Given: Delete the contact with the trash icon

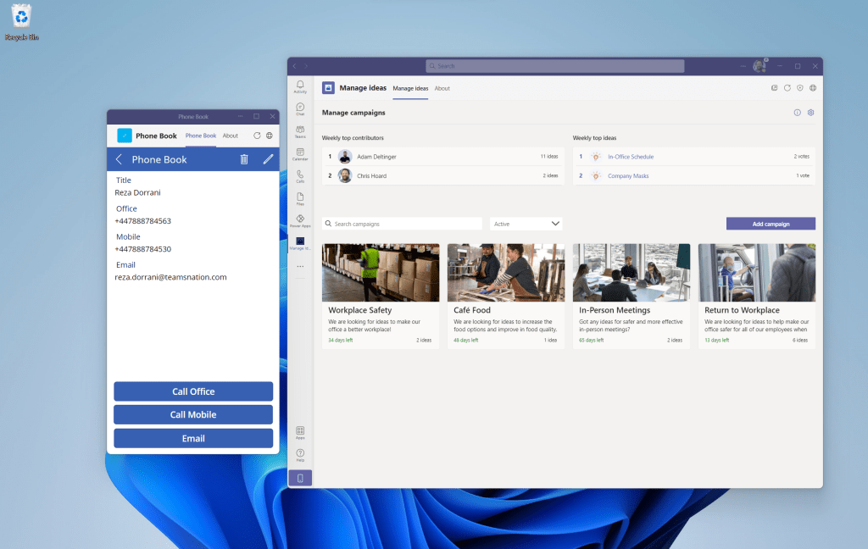Looking at the screenshot, I should pos(244,159).
